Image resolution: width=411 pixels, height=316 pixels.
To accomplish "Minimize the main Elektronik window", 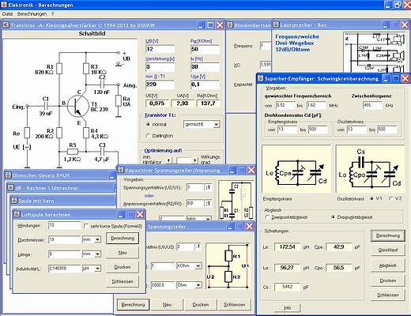I will pos(388,5).
